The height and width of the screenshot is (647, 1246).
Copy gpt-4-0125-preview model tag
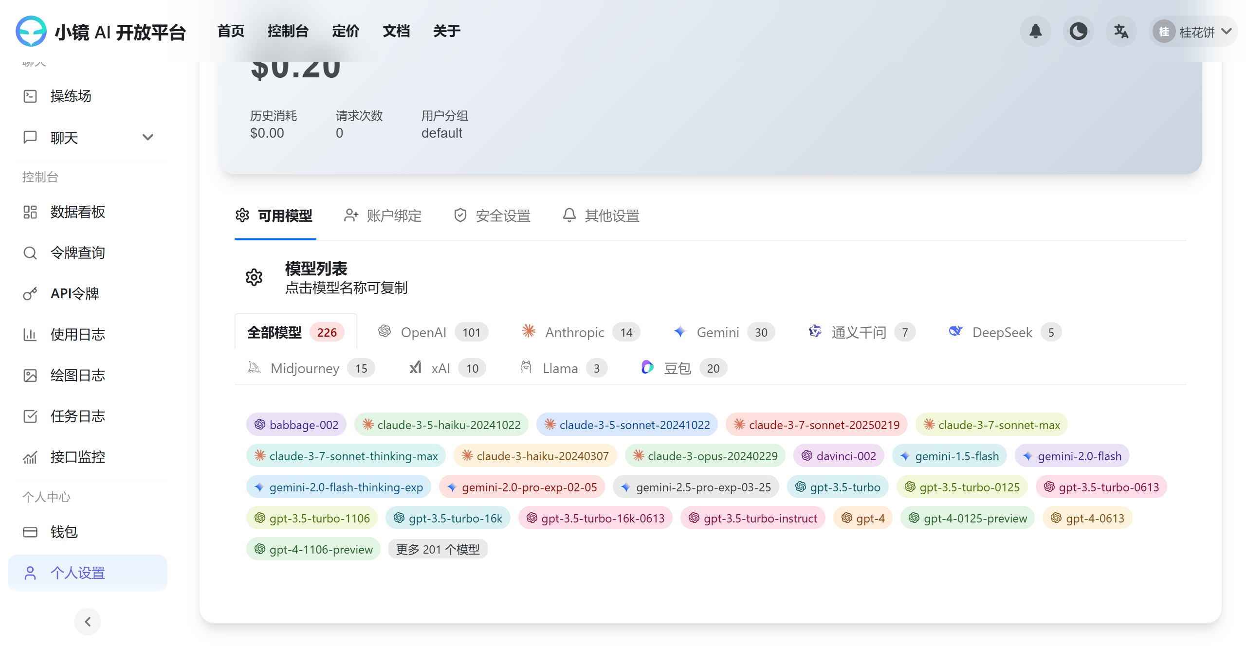[968, 518]
